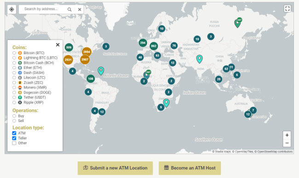This screenshot has width=299, height=178.
Task: Open the 862 cluster in Europe
Action: pyautogui.click(x=154, y=46)
